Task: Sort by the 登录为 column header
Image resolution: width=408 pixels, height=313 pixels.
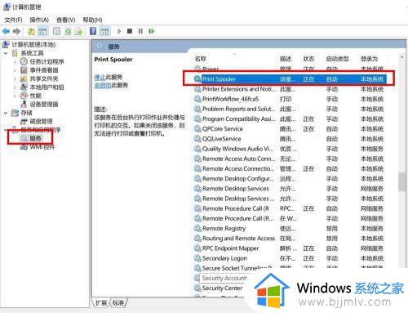Action: tap(369, 59)
